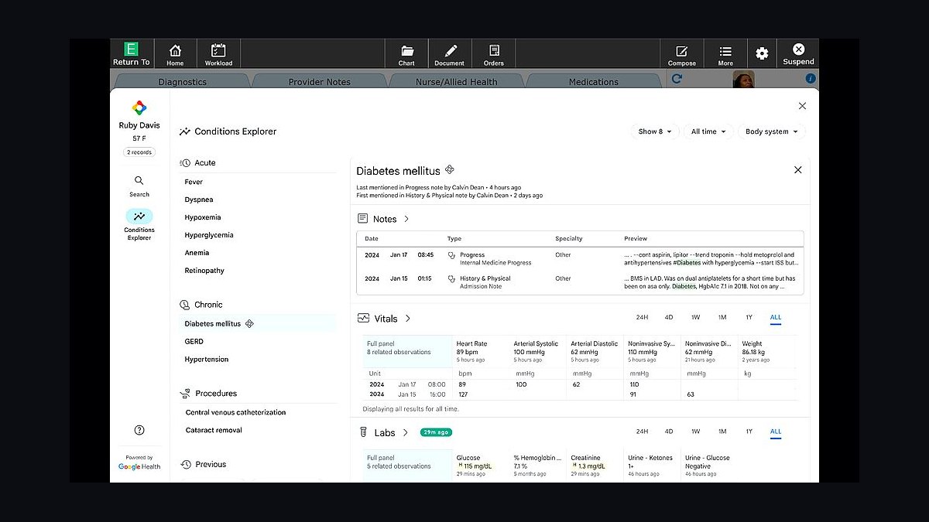
Task: Open the Chart folder icon
Action: 406,50
